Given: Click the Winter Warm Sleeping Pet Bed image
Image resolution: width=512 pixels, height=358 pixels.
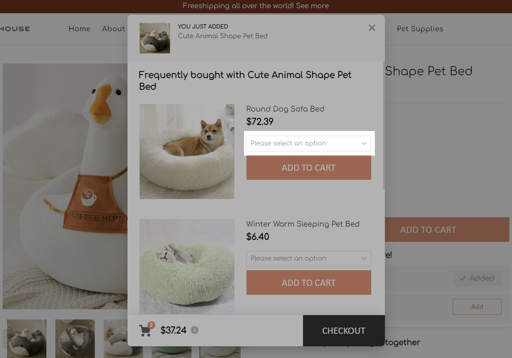Looking at the screenshot, I should pos(187,266).
